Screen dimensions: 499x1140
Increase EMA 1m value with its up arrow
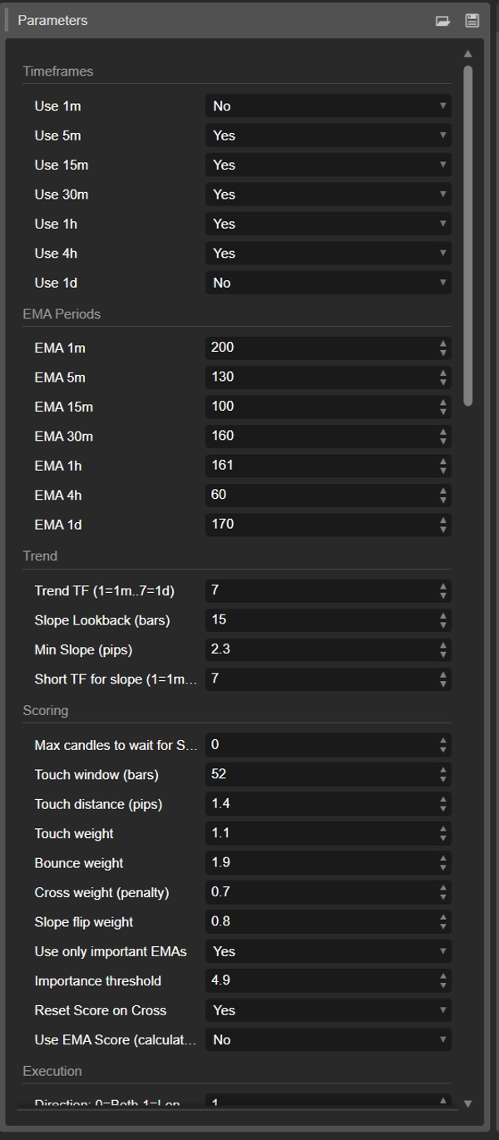tap(443, 343)
